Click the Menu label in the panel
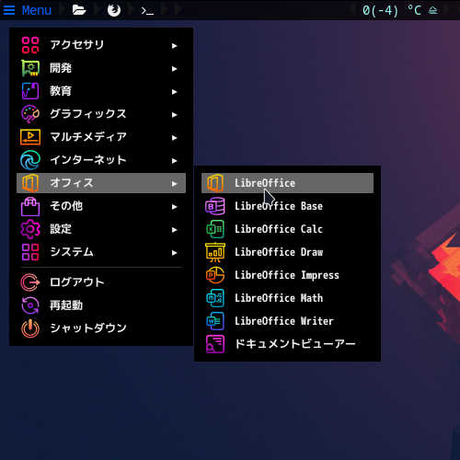This screenshot has width=460, height=460. coord(37,10)
